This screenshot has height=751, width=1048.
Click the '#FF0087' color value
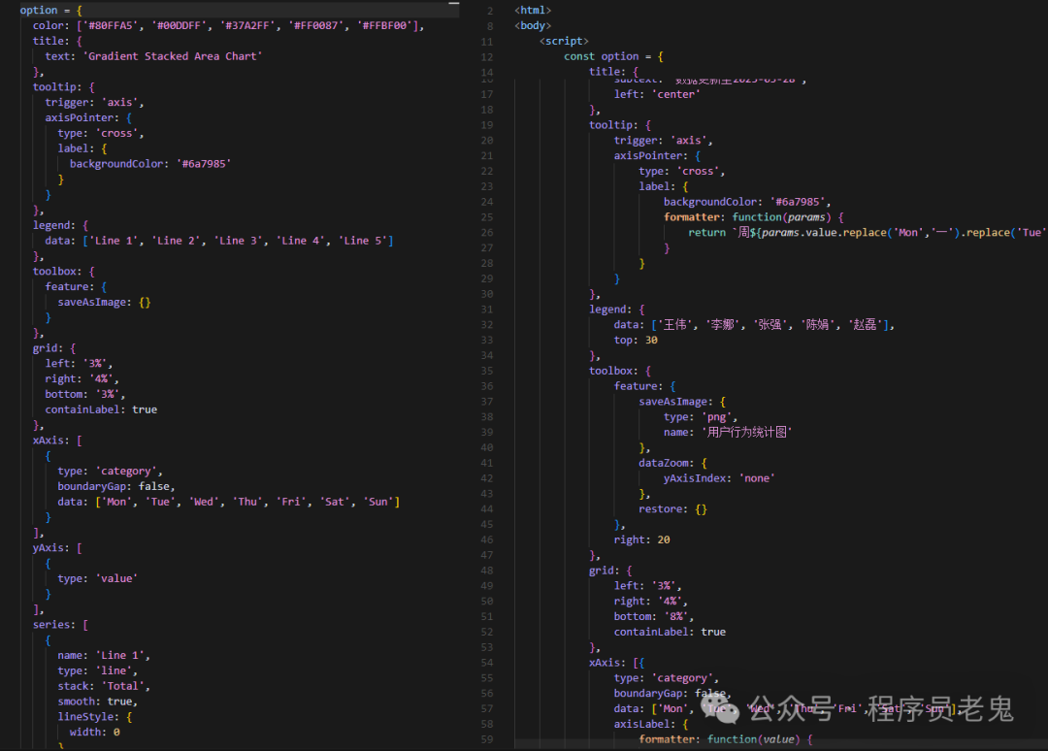tap(317, 25)
